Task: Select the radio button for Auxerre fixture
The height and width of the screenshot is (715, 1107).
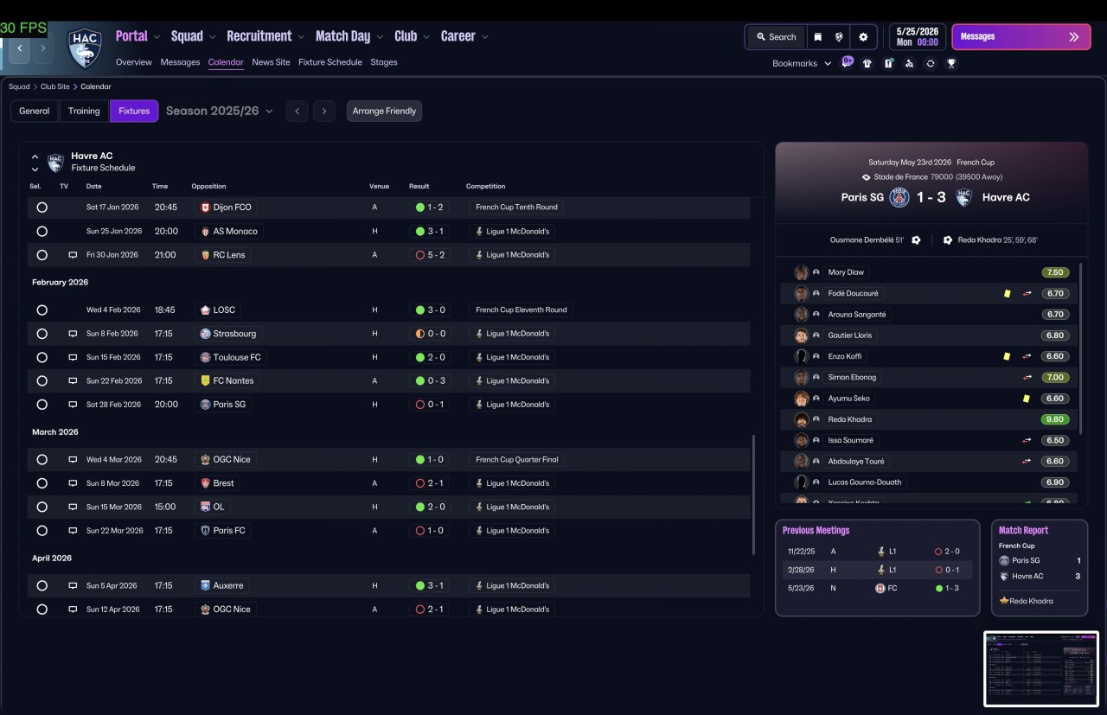Action: (x=42, y=585)
